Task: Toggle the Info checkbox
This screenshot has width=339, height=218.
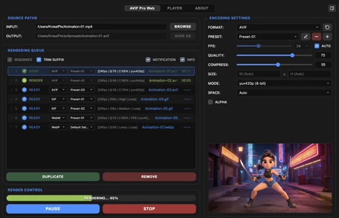Action: (182, 60)
